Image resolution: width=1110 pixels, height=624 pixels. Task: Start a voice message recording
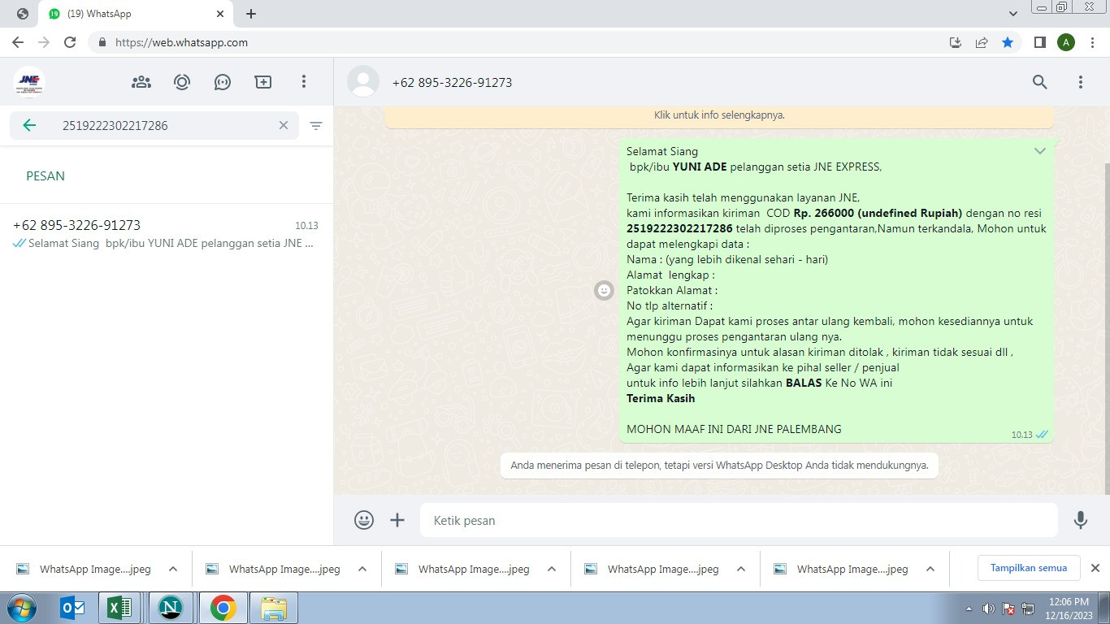(x=1081, y=520)
